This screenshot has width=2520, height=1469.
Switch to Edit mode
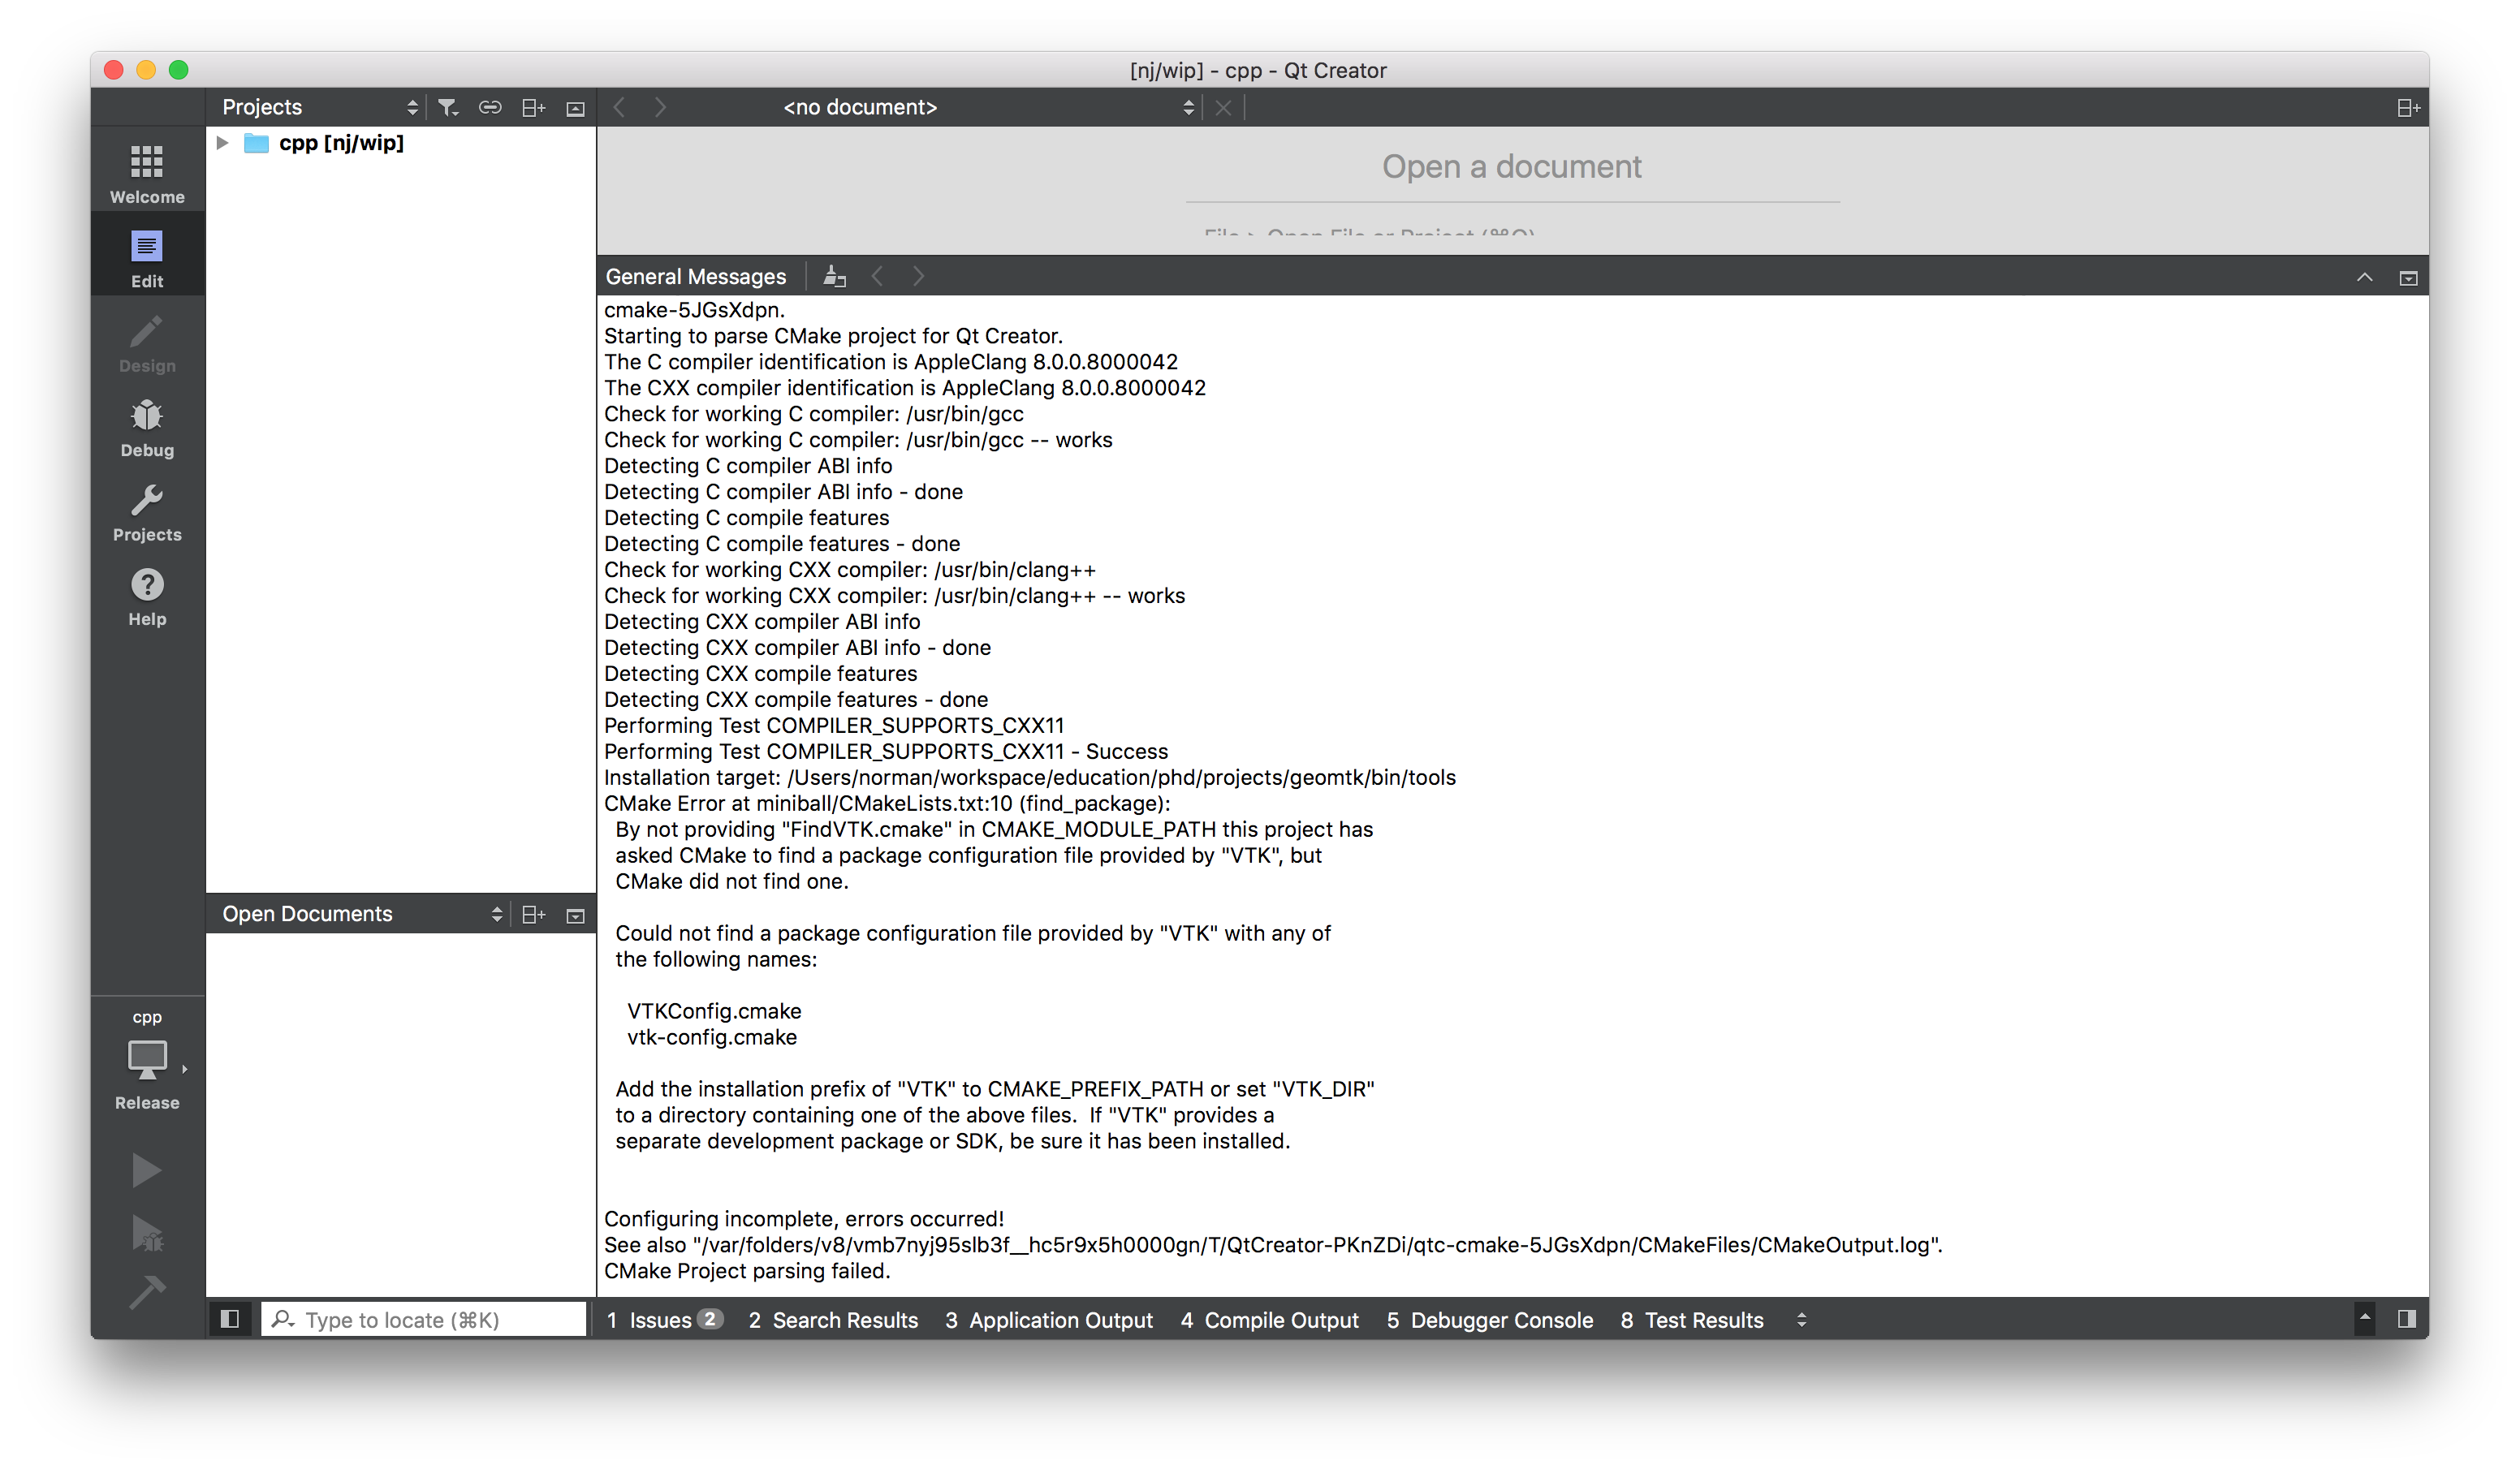click(x=147, y=258)
